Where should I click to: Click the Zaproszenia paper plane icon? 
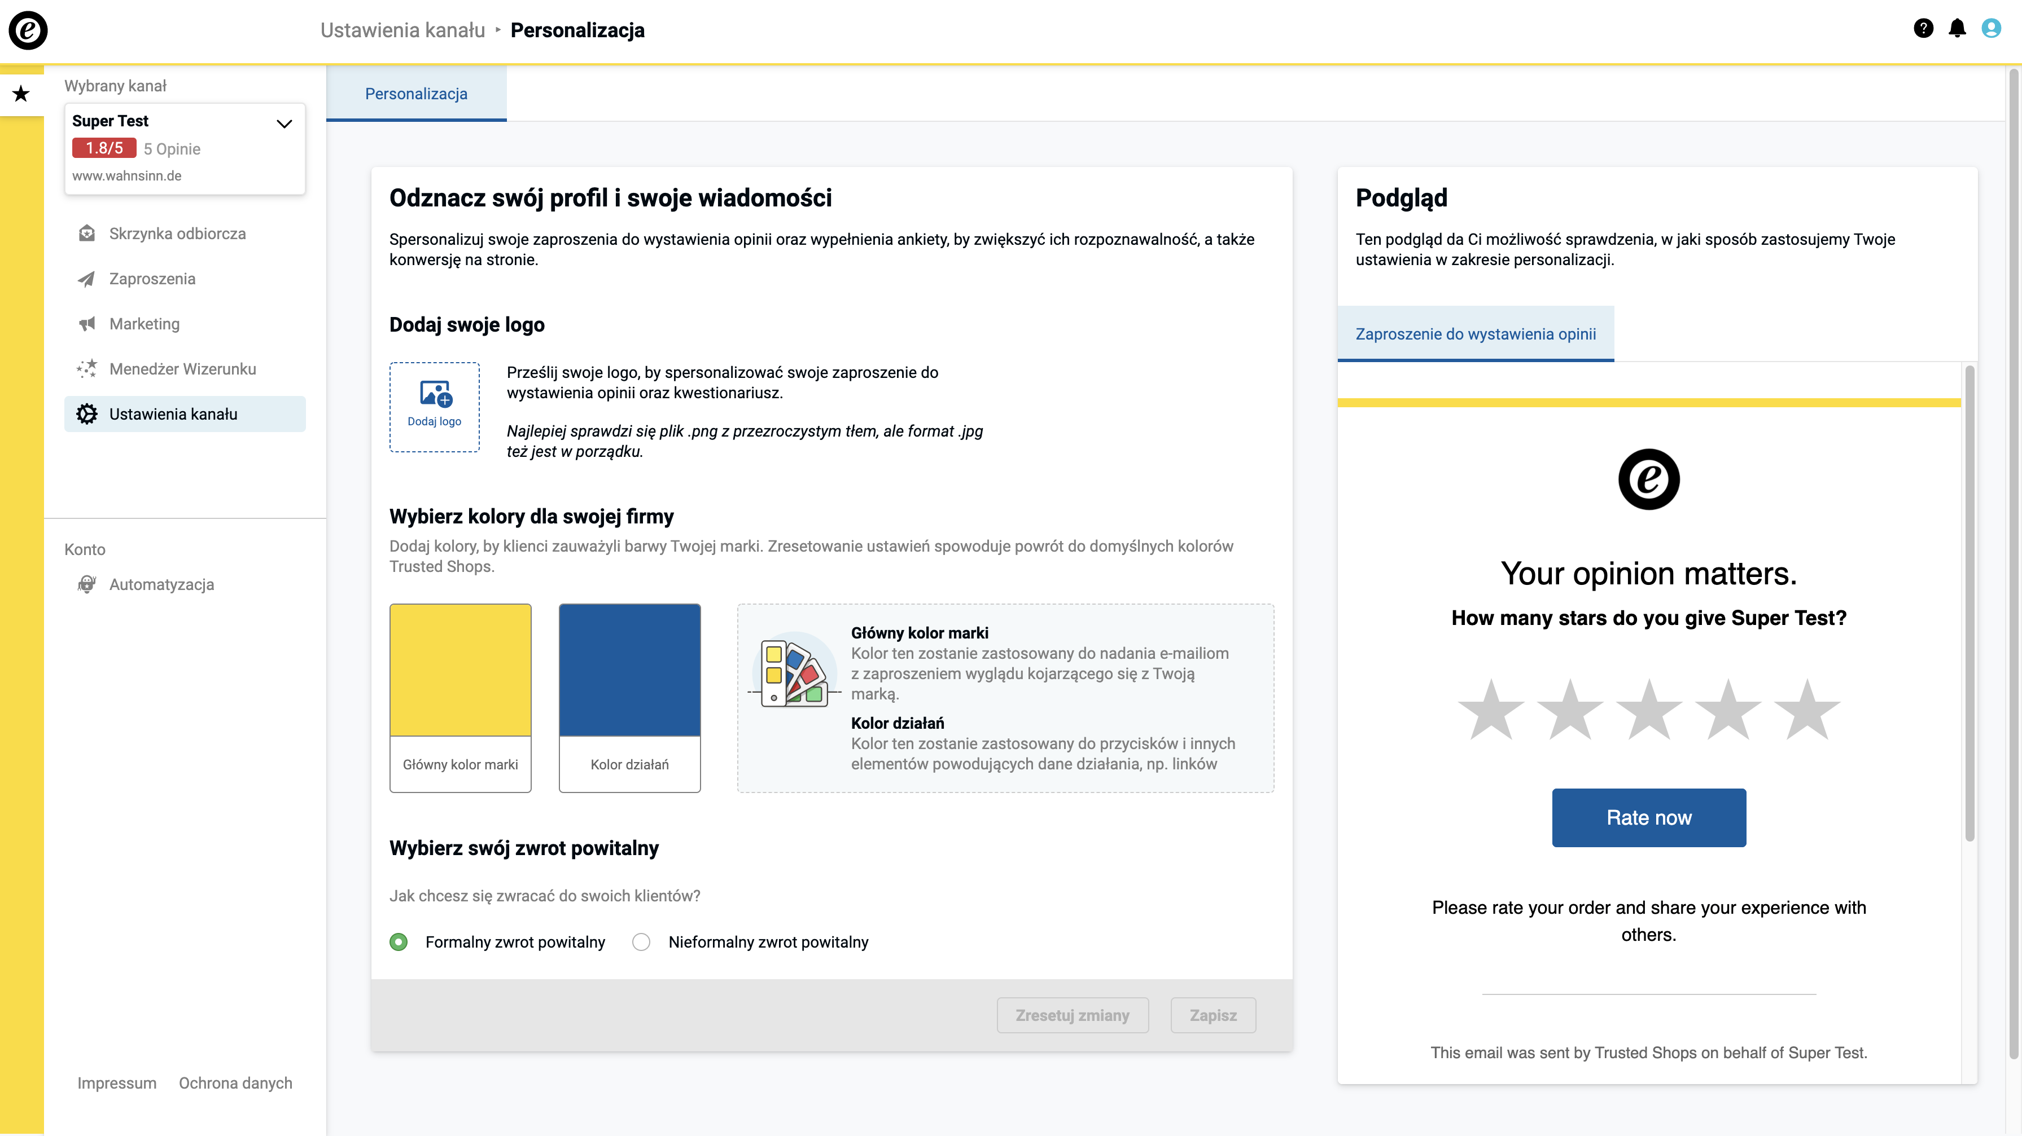tap(87, 279)
